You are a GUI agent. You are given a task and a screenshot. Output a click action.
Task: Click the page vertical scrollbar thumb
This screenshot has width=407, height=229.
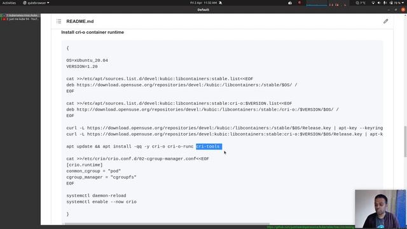tap(405, 141)
